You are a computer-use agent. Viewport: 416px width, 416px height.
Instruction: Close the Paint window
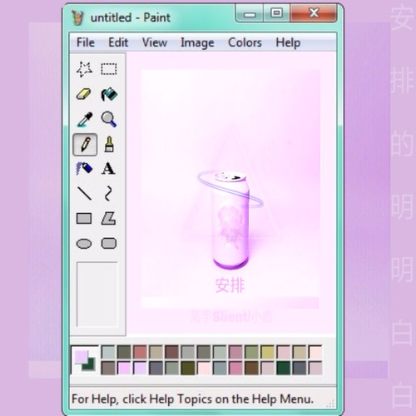coord(314,13)
